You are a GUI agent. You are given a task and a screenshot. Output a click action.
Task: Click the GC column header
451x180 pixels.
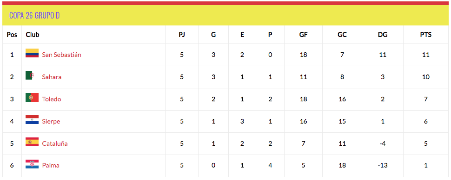click(x=342, y=35)
